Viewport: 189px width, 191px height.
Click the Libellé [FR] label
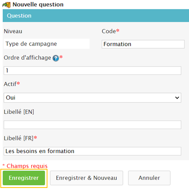(x=19, y=138)
